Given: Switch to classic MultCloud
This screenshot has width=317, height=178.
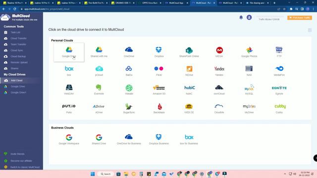Looking at the screenshot, I should pos(25,167).
